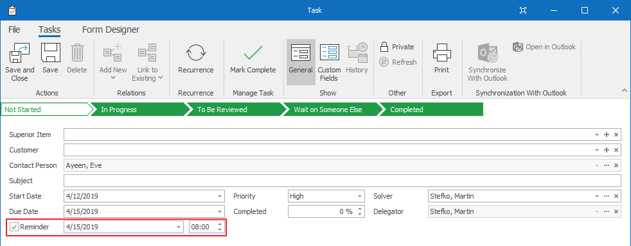
Task: Click the Refresh button
Action: [398, 62]
